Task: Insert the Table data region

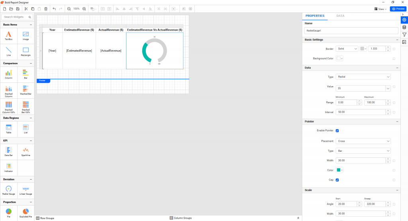Action: 9,129
